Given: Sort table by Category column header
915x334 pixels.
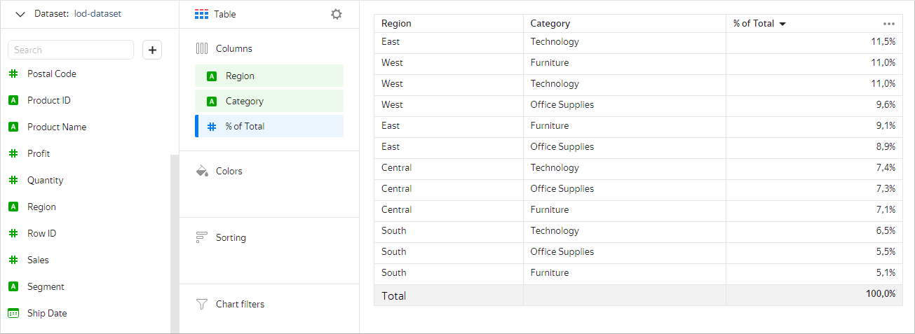Looking at the screenshot, I should pyautogui.click(x=550, y=23).
